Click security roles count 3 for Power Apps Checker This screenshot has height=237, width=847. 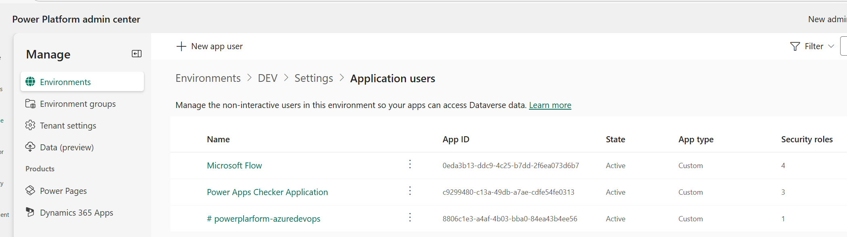(783, 192)
